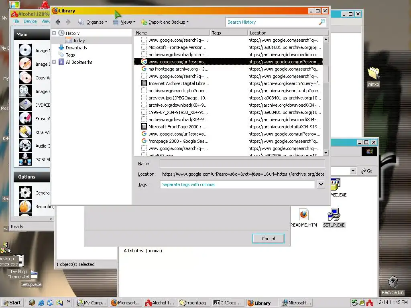411x308 pixels.
Task: Select SETUP.EXE file icon
Action: pyautogui.click(x=334, y=218)
